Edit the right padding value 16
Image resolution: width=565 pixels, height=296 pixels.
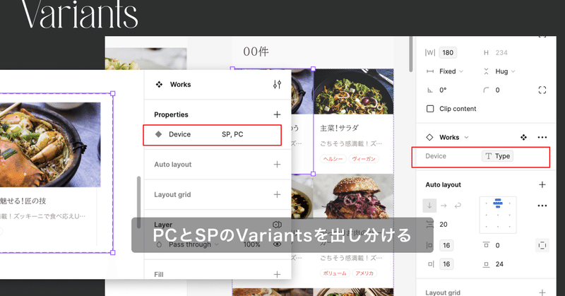[446, 264]
